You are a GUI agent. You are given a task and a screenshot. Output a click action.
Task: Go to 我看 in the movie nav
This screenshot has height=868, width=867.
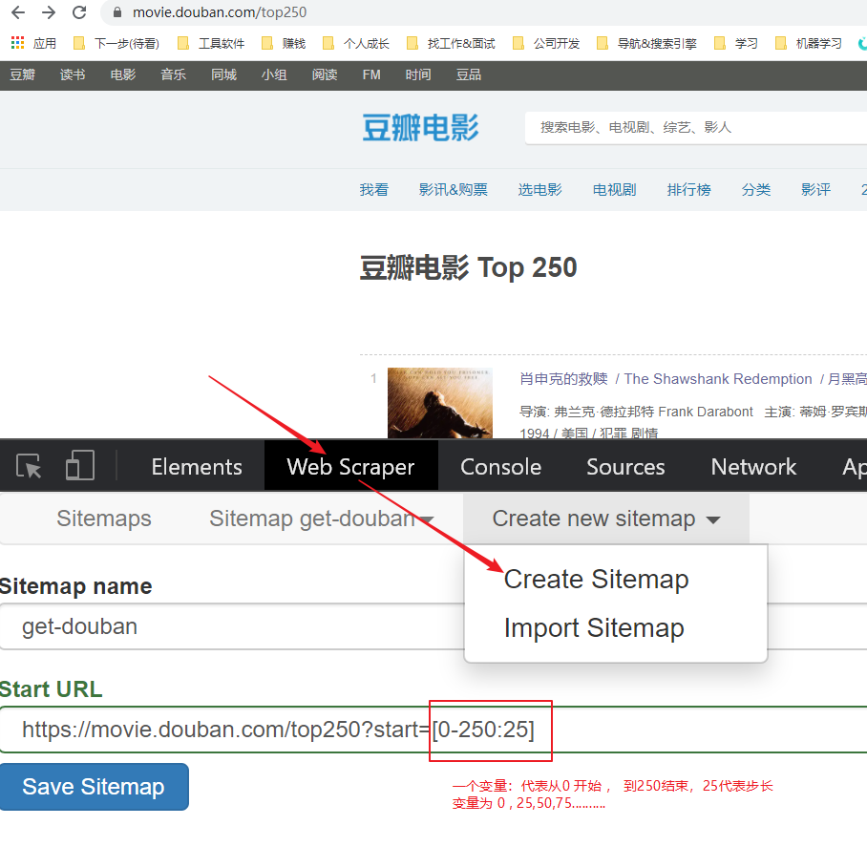coord(373,190)
